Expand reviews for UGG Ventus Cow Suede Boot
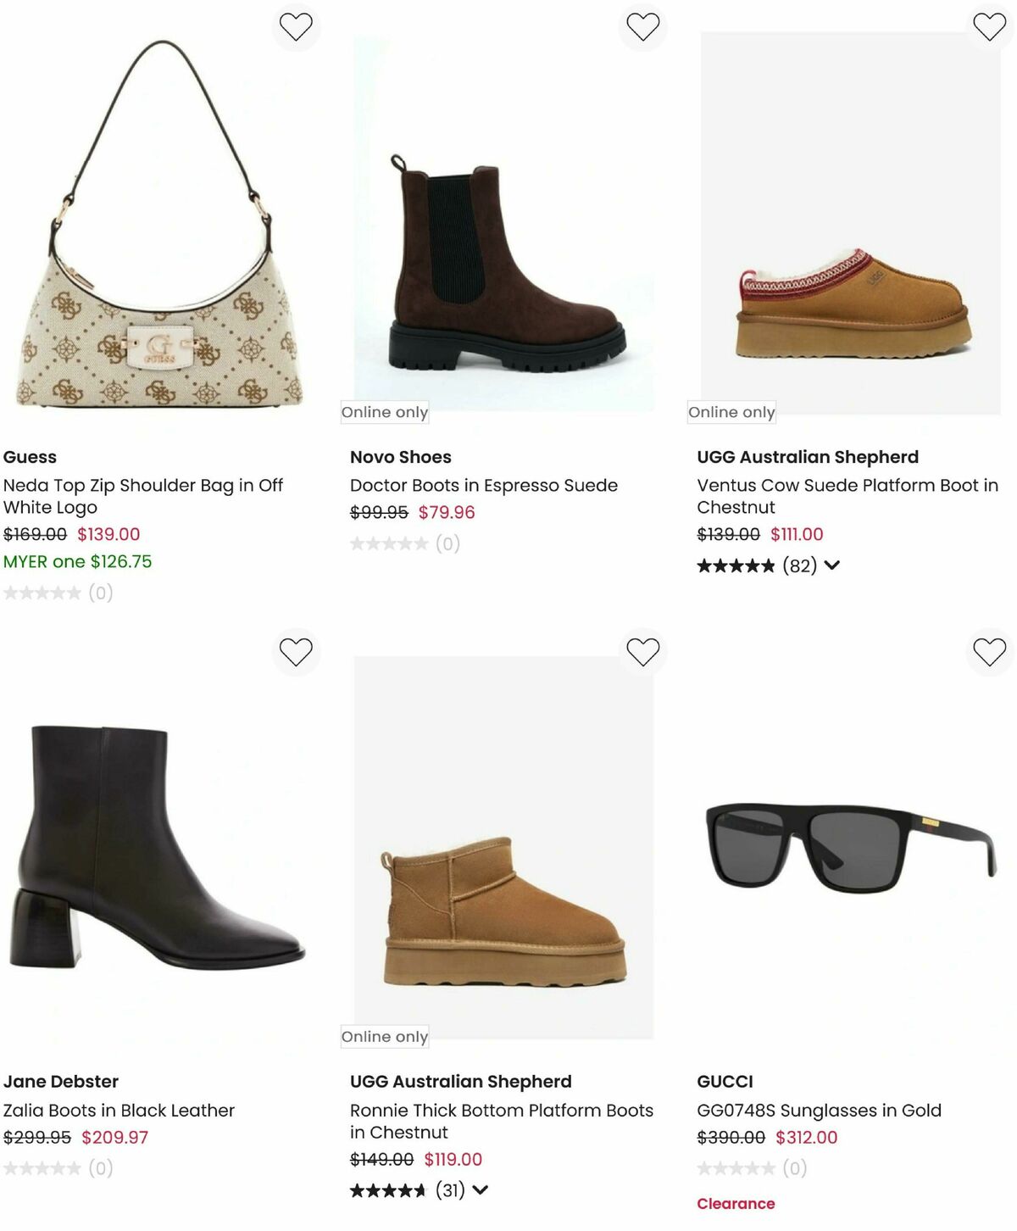The width and height of the screenshot is (1017, 1231). tap(834, 565)
